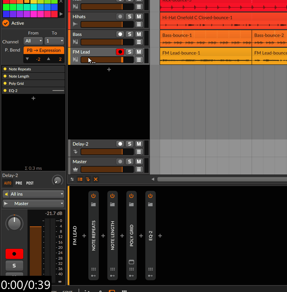
Task: Select Bass-bounce-2 clip
Action: click(269, 38)
